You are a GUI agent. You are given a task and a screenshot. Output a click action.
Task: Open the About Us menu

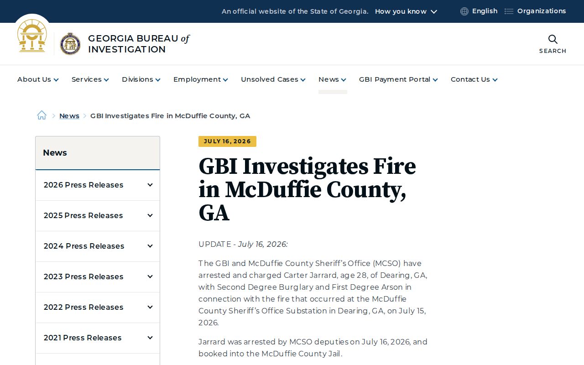(x=38, y=79)
